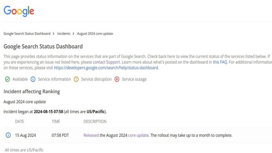This screenshot has width=272, height=153.
Task: Click the DESCRIPTION column header
Action: [95, 122]
